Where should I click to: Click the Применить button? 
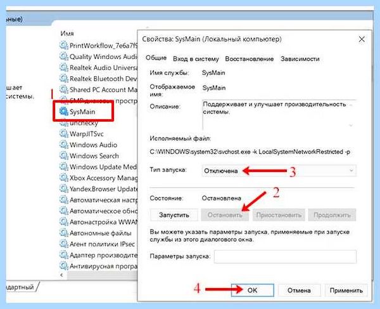(x=346, y=290)
